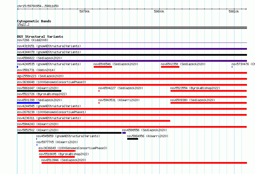Select nsv5522726 (ByrskaBishop2022) label
Screen dimensions: 255x174
pos(42,94)
